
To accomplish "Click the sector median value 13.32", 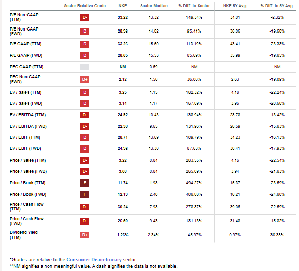I will coord(154,17).
